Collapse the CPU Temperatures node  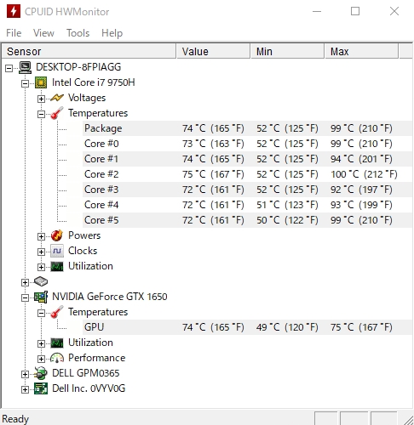click(41, 114)
